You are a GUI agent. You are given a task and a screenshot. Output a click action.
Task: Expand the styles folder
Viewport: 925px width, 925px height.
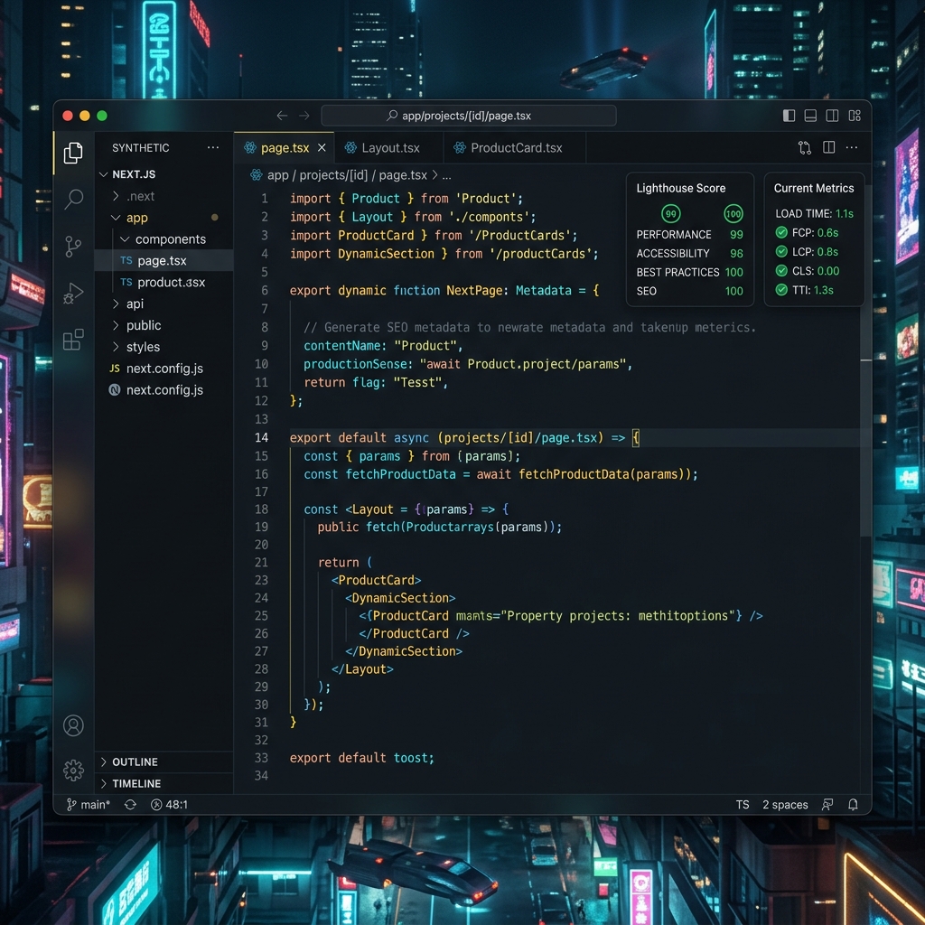(116, 347)
